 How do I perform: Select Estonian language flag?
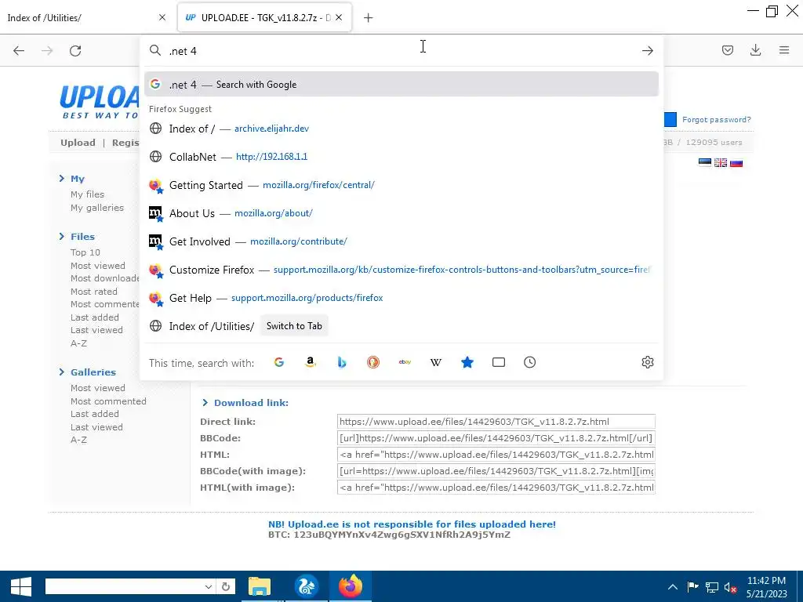click(x=705, y=163)
